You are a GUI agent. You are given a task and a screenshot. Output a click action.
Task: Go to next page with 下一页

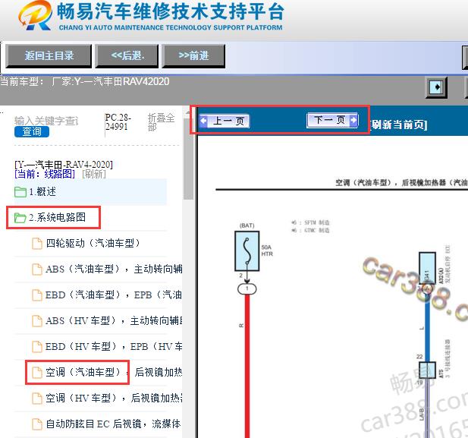tap(332, 120)
